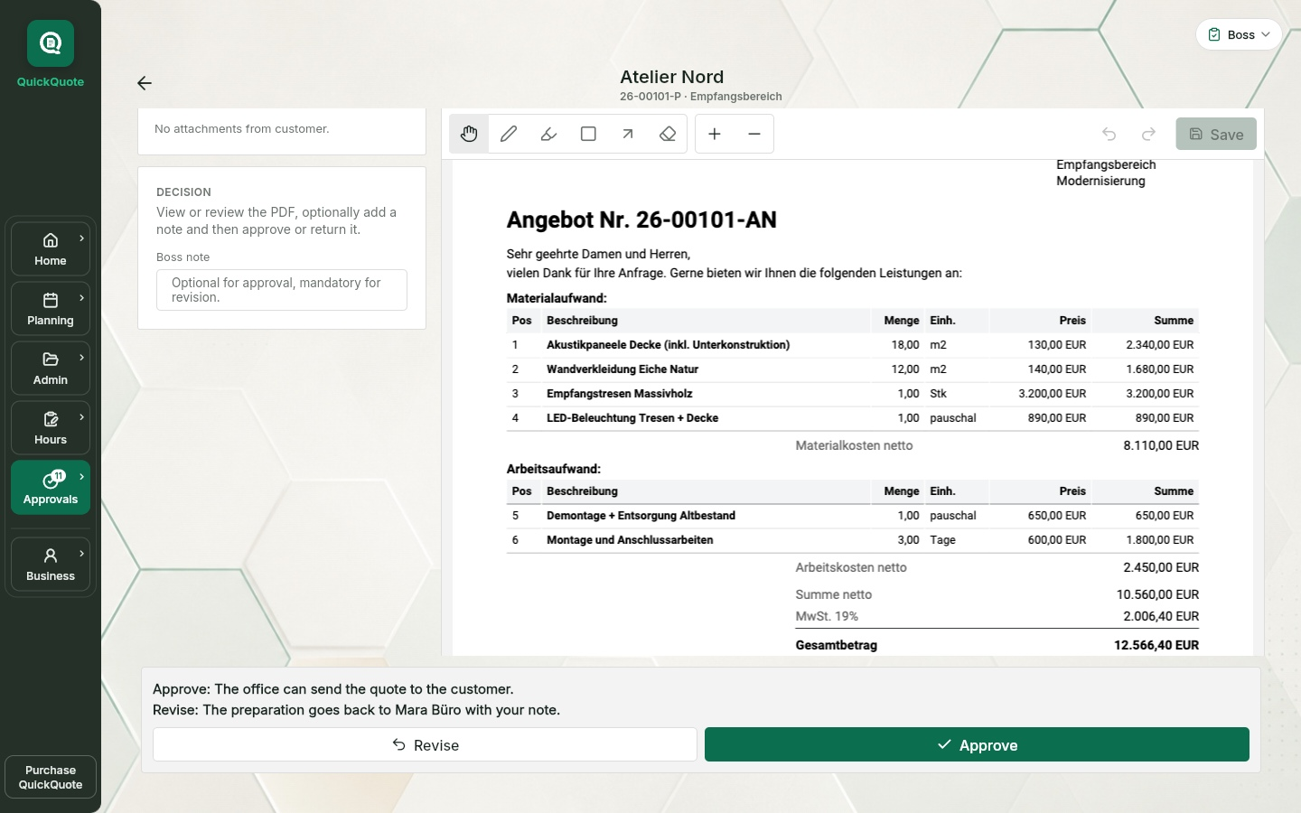Screen dimensions: 1301x813
Task: Open the Business sidebar section
Action: pyautogui.click(x=51, y=565)
